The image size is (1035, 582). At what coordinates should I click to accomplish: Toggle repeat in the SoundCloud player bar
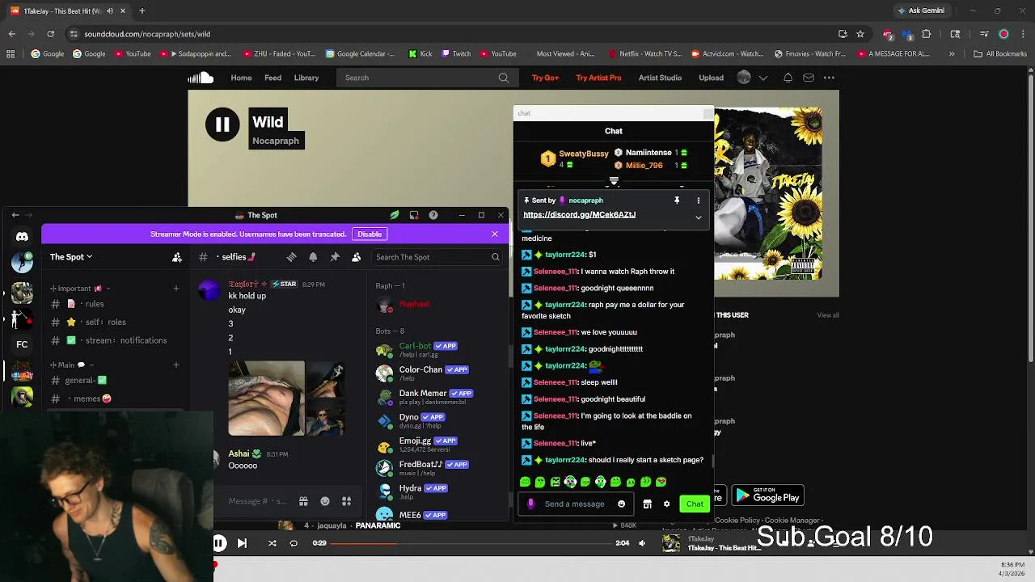pyautogui.click(x=294, y=543)
